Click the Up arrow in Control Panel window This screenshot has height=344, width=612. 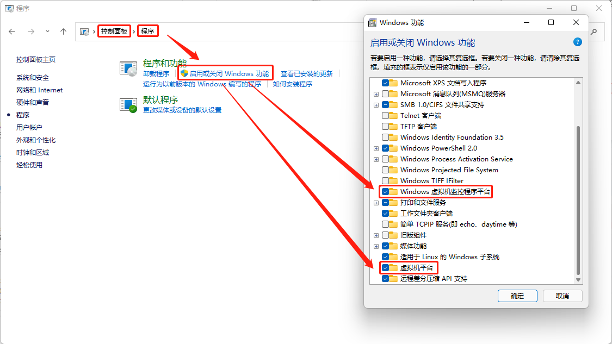pyautogui.click(x=63, y=32)
